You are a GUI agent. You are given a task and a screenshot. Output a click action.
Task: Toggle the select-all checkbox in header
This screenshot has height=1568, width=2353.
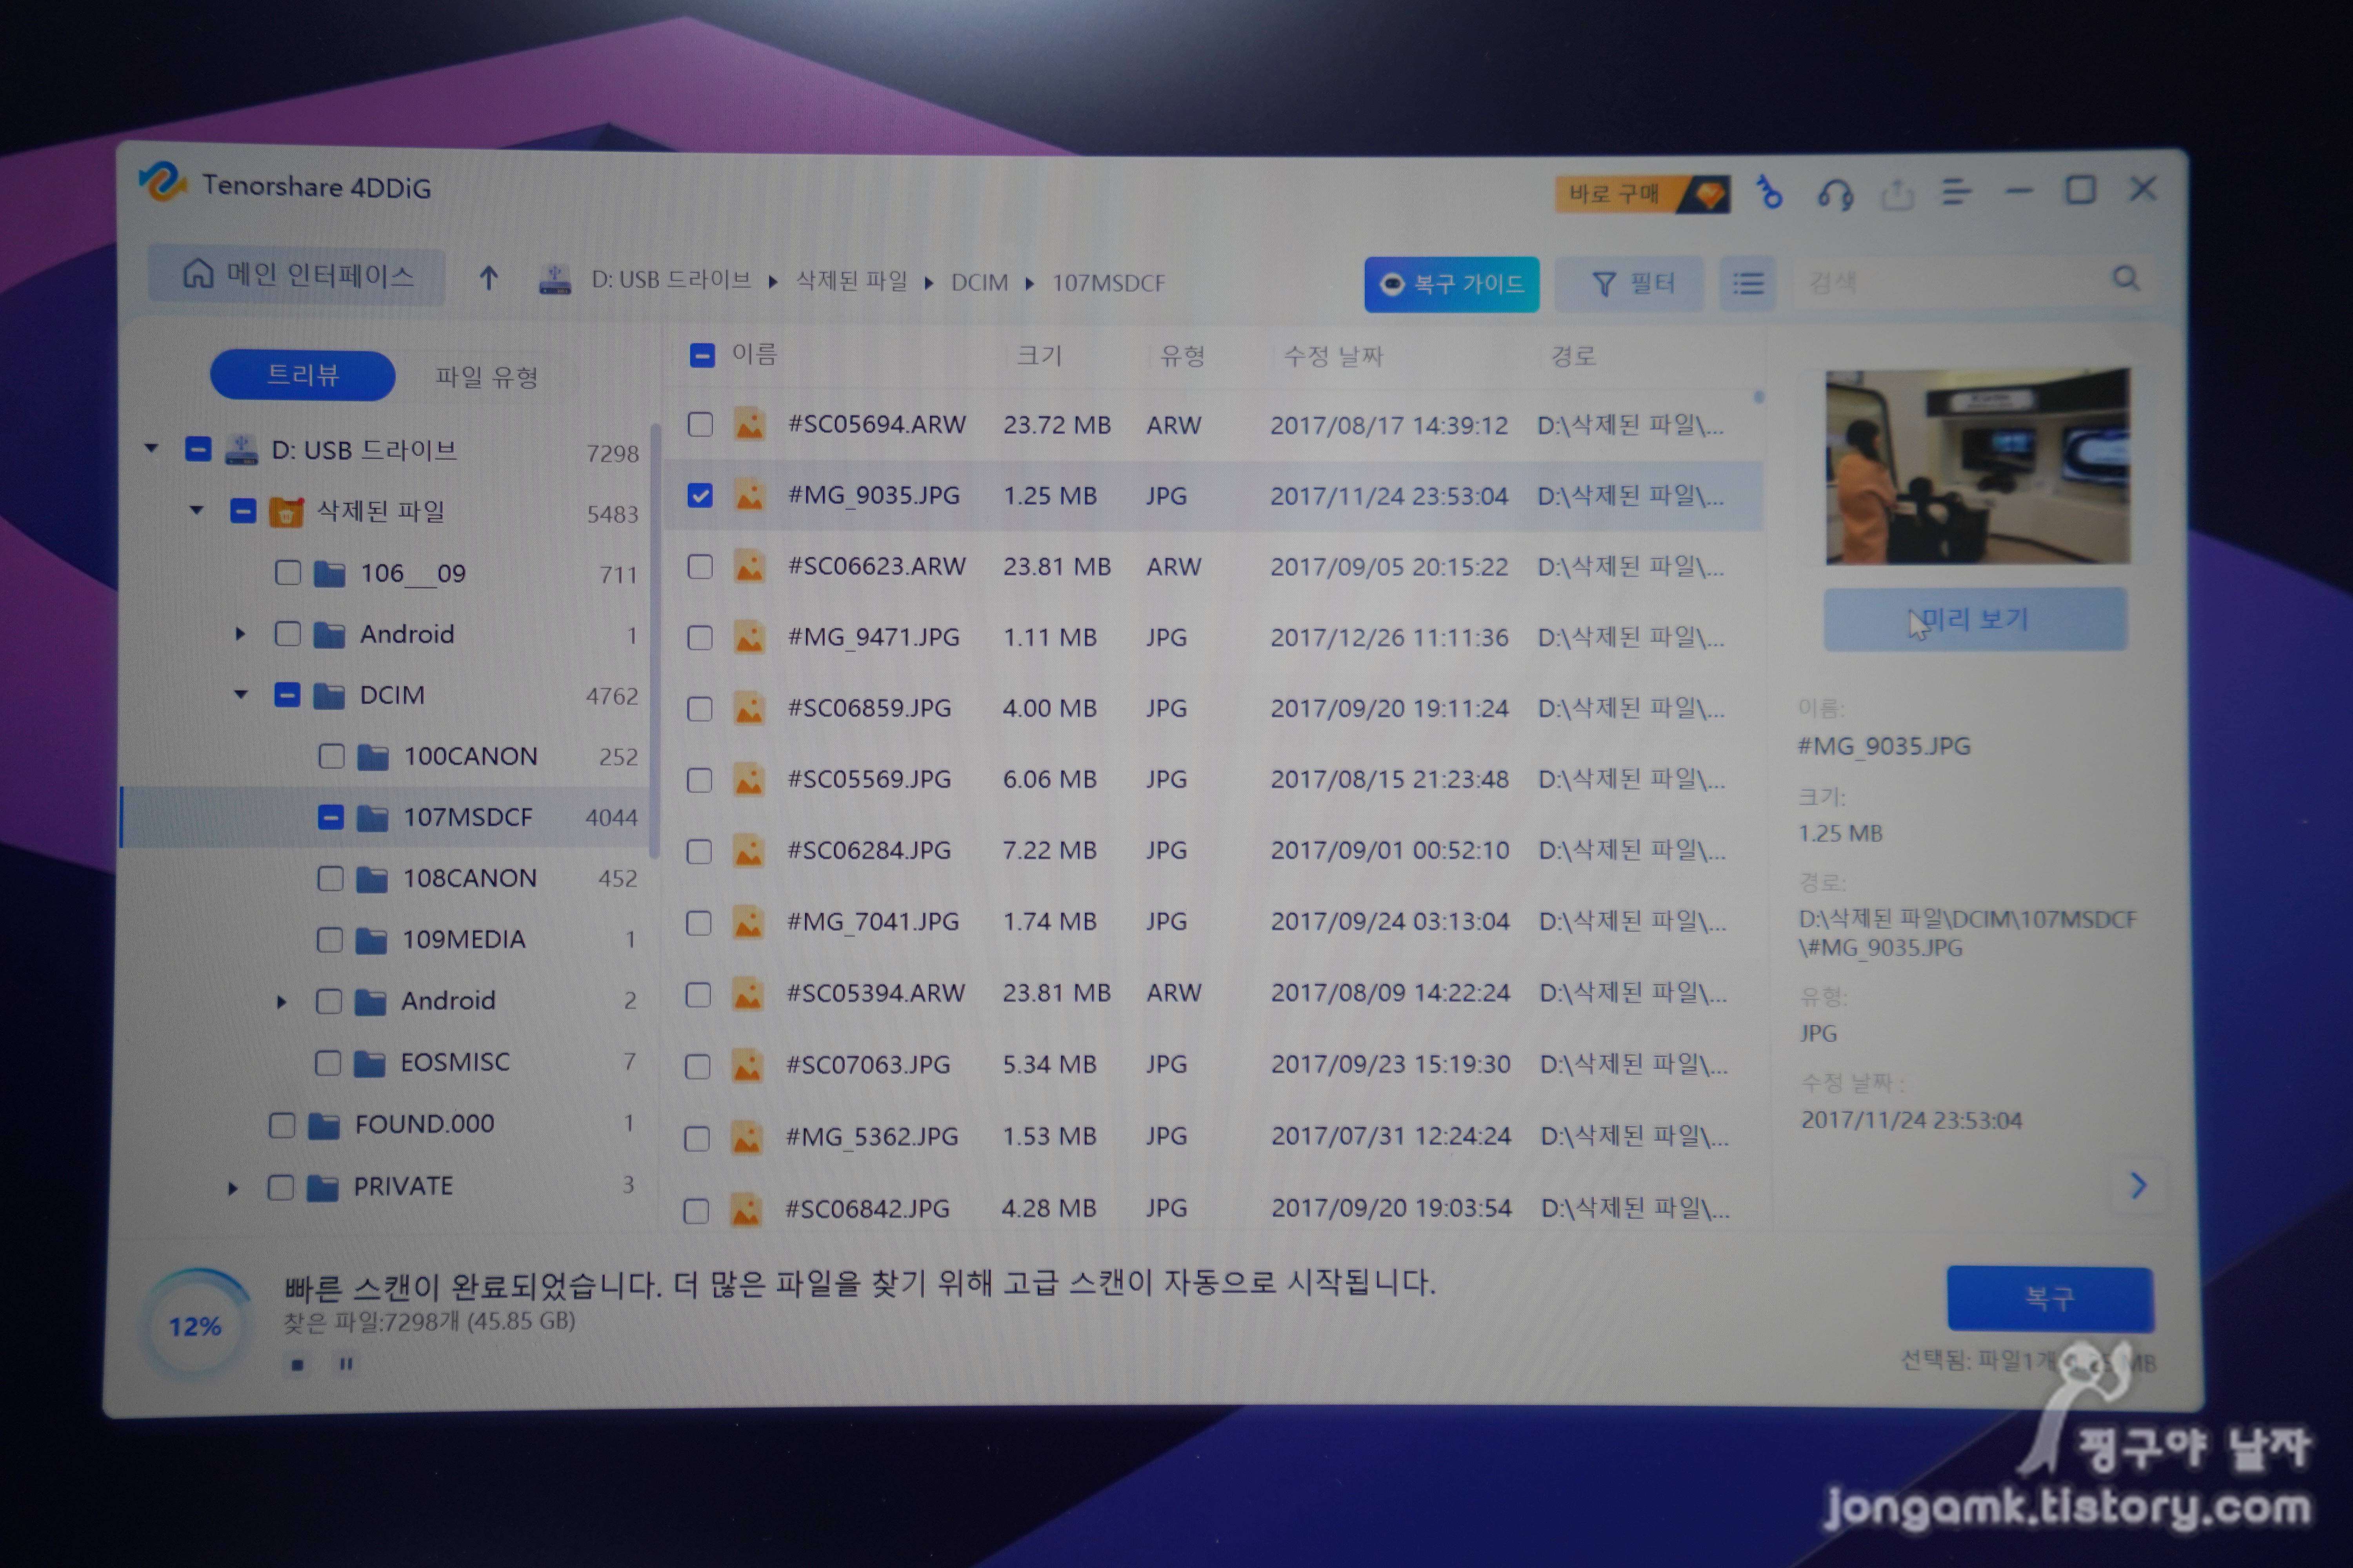tap(702, 355)
